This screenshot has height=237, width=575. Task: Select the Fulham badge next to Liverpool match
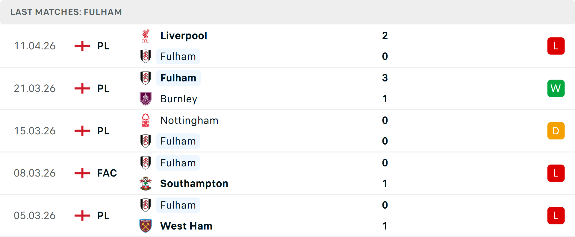pyautogui.click(x=146, y=56)
